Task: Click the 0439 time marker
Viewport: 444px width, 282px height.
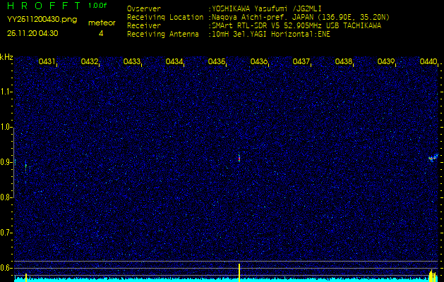Action: coord(386,62)
